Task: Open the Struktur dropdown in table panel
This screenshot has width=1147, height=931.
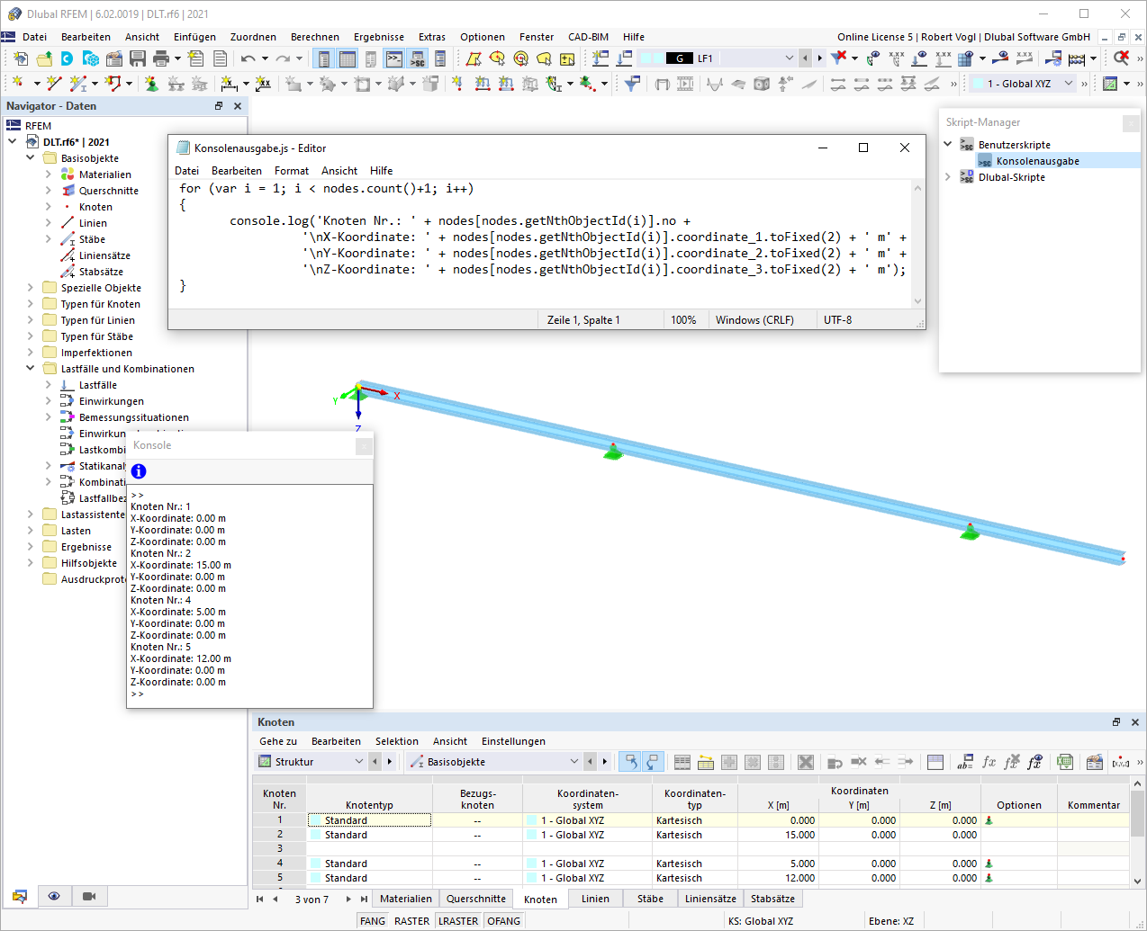Action: (358, 762)
